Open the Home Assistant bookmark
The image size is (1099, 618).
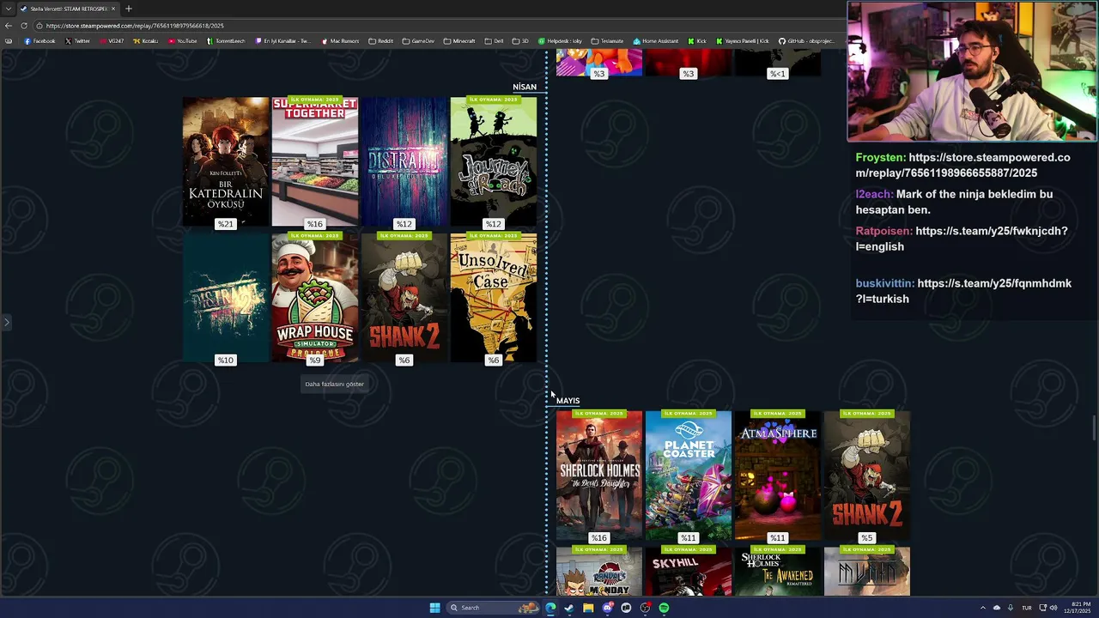(x=655, y=41)
